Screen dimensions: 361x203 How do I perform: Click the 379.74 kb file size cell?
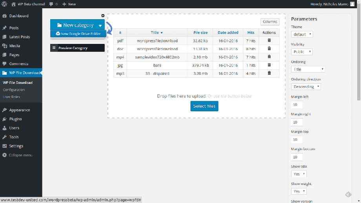(x=201, y=65)
